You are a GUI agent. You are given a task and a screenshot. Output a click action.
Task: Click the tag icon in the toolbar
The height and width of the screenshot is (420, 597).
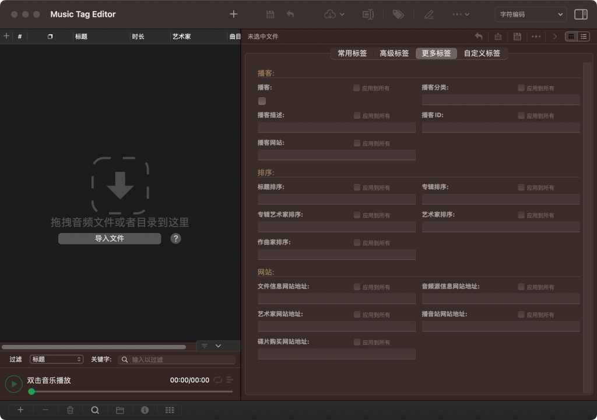point(399,14)
